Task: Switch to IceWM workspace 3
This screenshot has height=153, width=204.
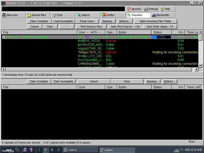Action: pos(52,150)
